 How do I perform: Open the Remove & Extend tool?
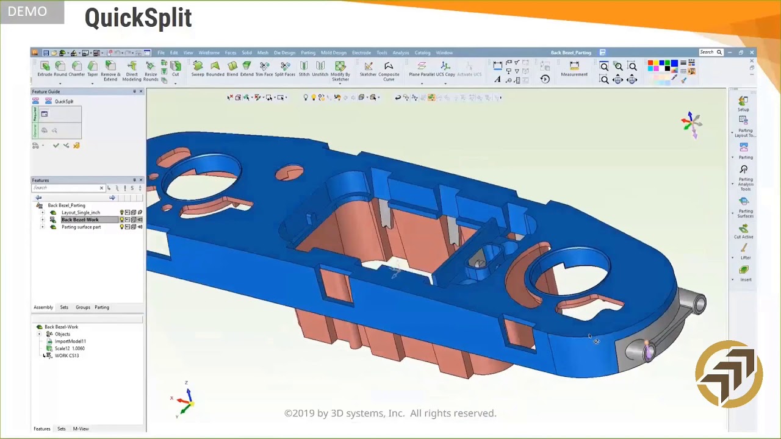(110, 71)
